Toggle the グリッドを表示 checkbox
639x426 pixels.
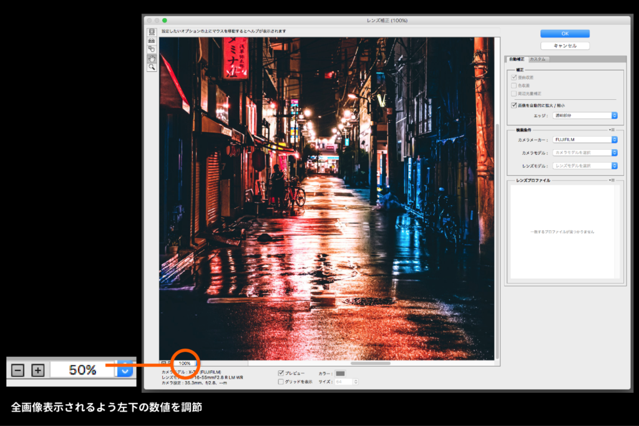[x=282, y=381]
